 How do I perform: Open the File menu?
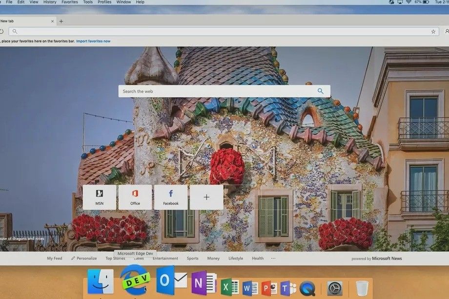[x=9, y=2]
